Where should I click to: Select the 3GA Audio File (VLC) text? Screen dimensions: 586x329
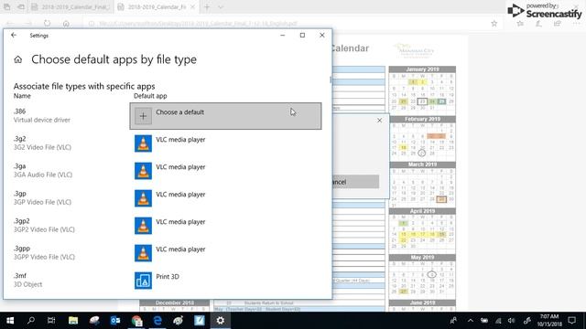pos(43,175)
